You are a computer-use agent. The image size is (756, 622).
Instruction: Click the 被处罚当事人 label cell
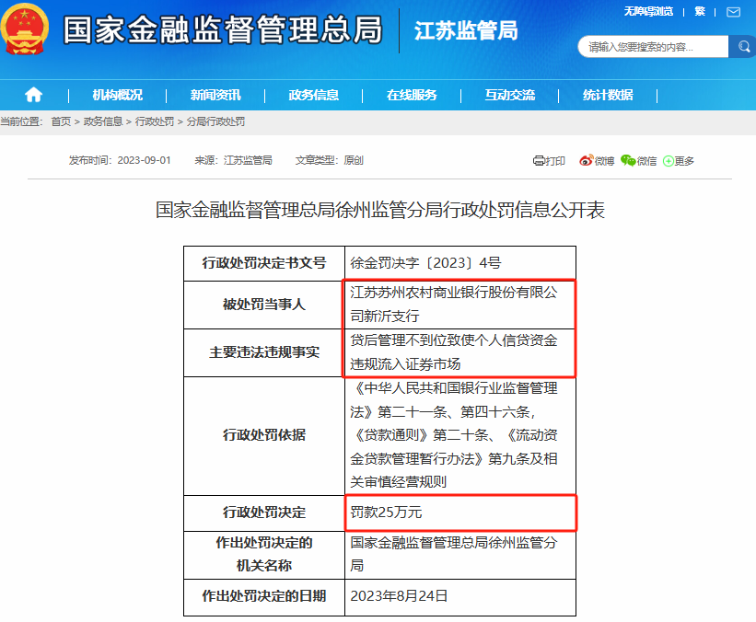(x=264, y=305)
